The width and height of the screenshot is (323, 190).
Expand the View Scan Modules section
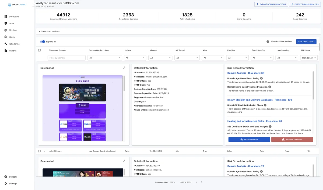click(x=49, y=32)
